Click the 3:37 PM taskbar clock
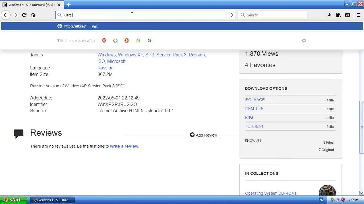This screenshot has height=204, width=364. pos(353,200)
